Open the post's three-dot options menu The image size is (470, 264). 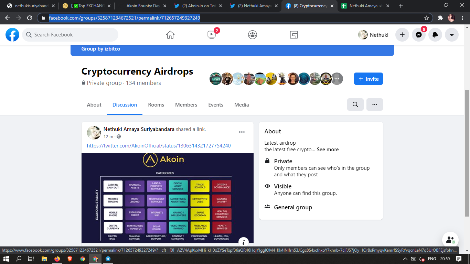pyautogui.click(x=242, y=132)
